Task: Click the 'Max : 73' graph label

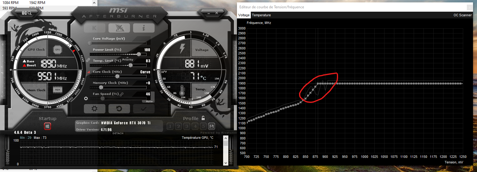Action: [x=40, y=138]
